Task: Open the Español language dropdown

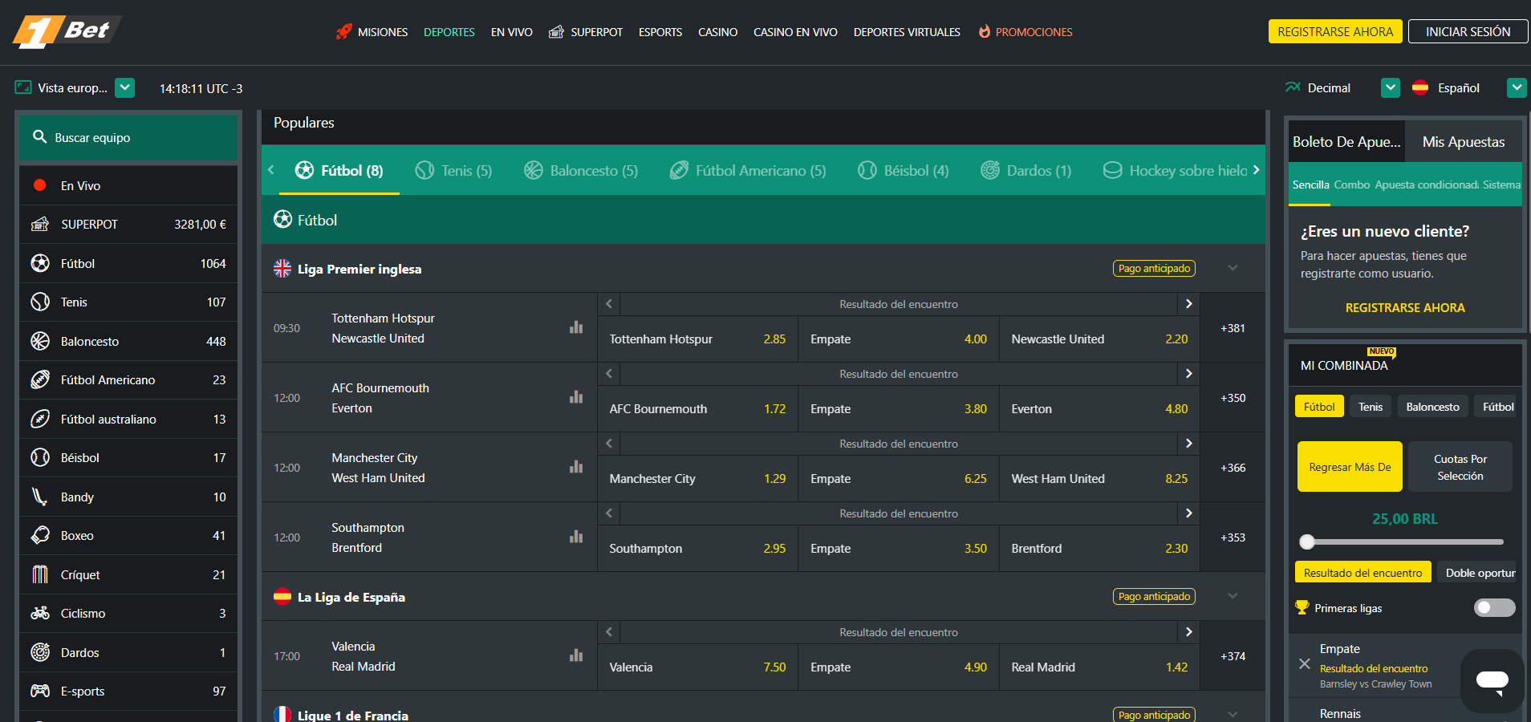Action: pyautogui.click(x=1517, y=87)
